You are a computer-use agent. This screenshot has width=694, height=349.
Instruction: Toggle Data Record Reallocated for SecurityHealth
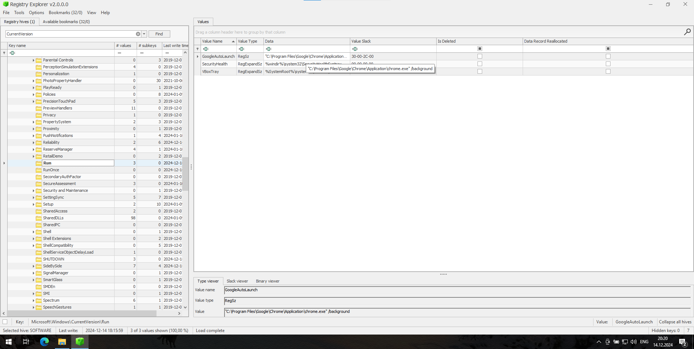click(608, 64)
